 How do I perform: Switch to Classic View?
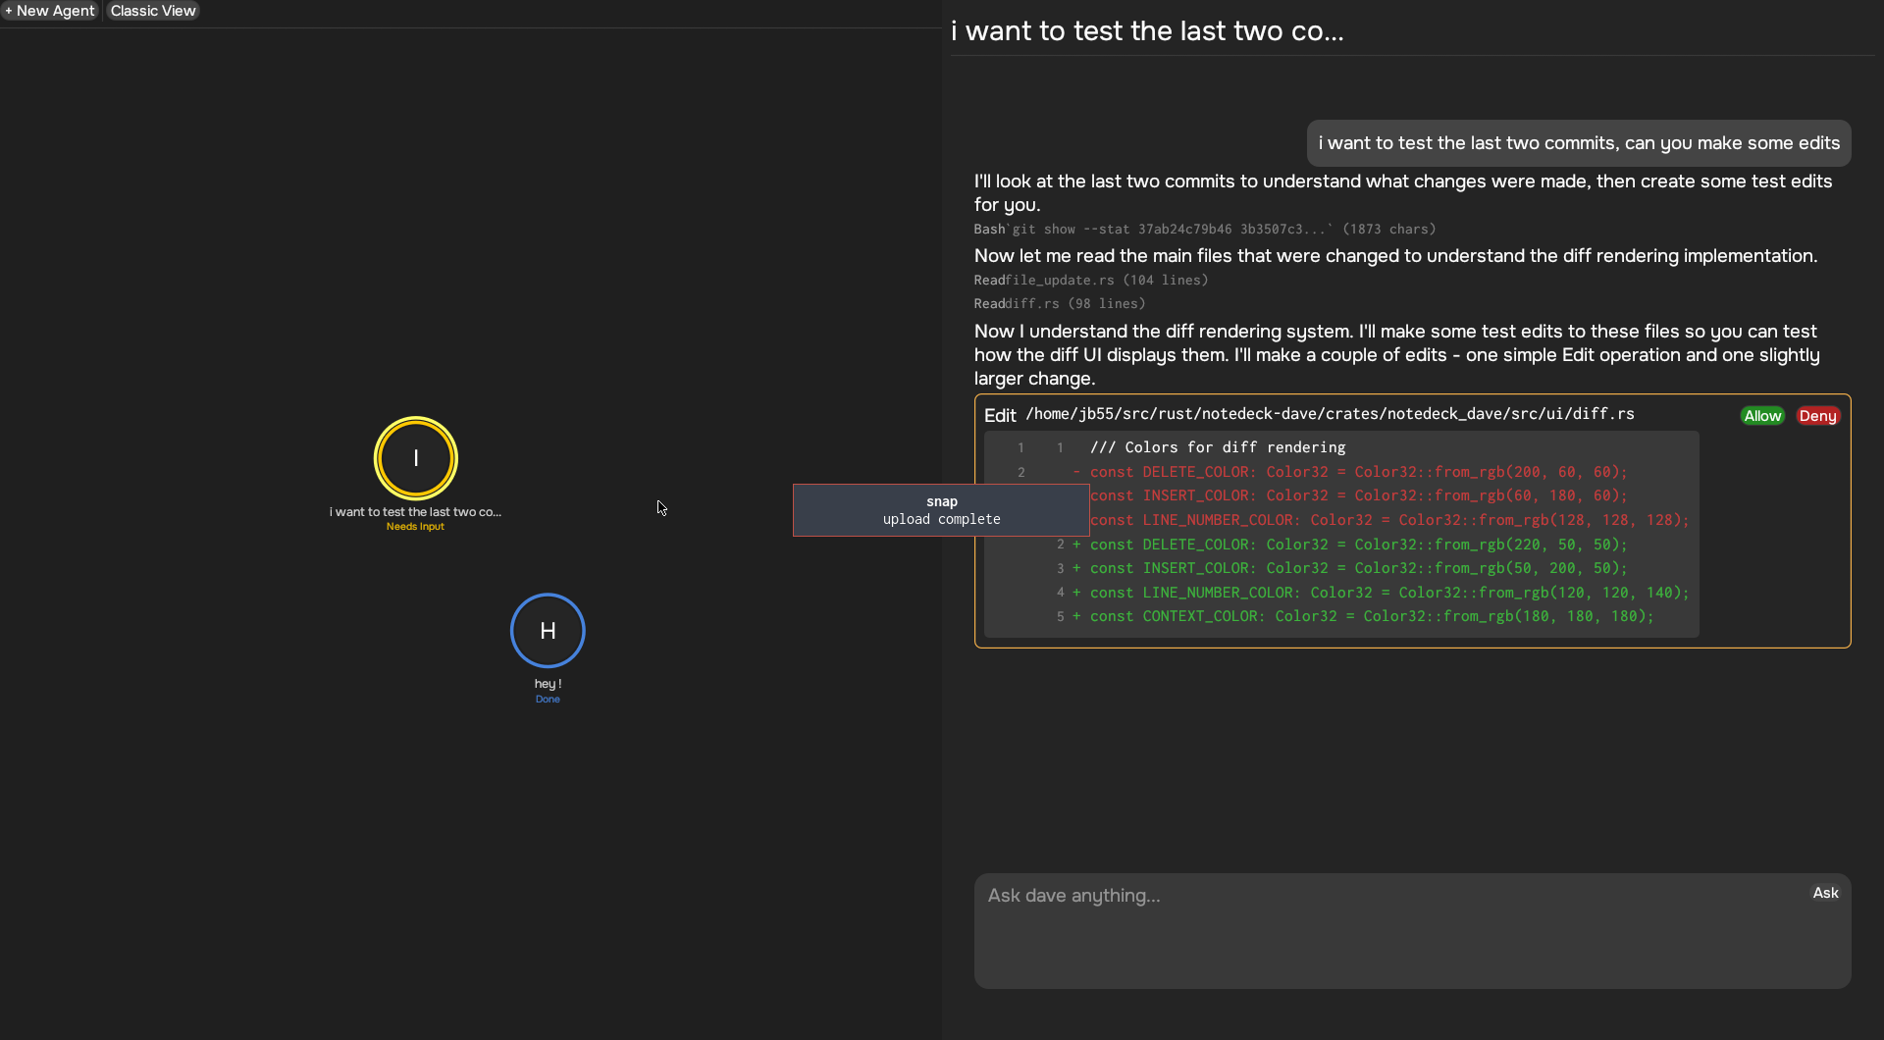(x=153, y=11)
